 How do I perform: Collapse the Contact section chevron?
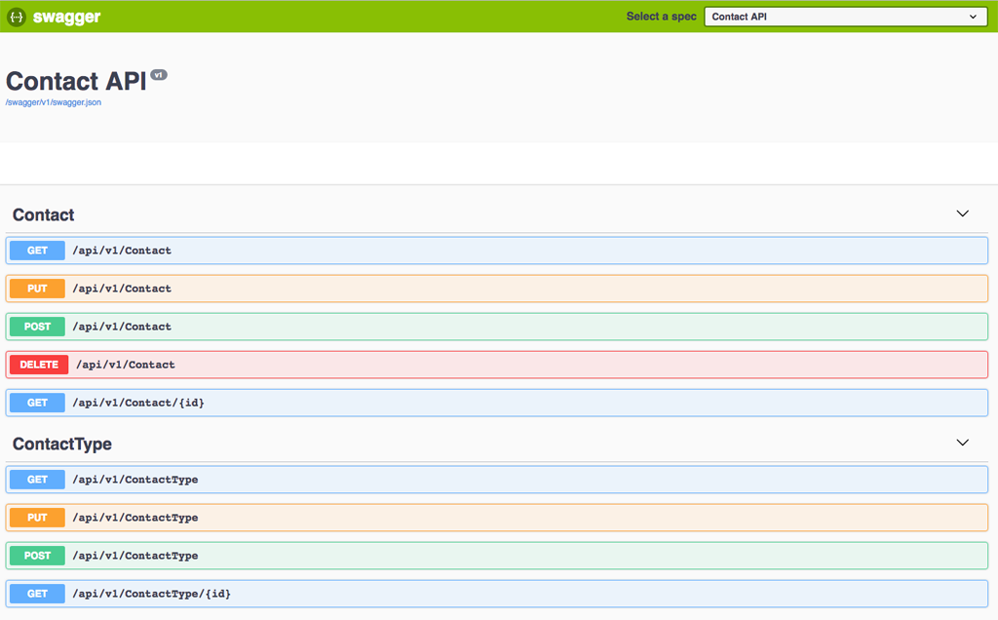coord(962,213)
